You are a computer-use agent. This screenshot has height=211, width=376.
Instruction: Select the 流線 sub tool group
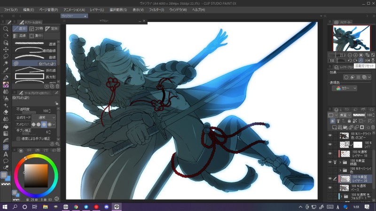click(x=20, y=36)
